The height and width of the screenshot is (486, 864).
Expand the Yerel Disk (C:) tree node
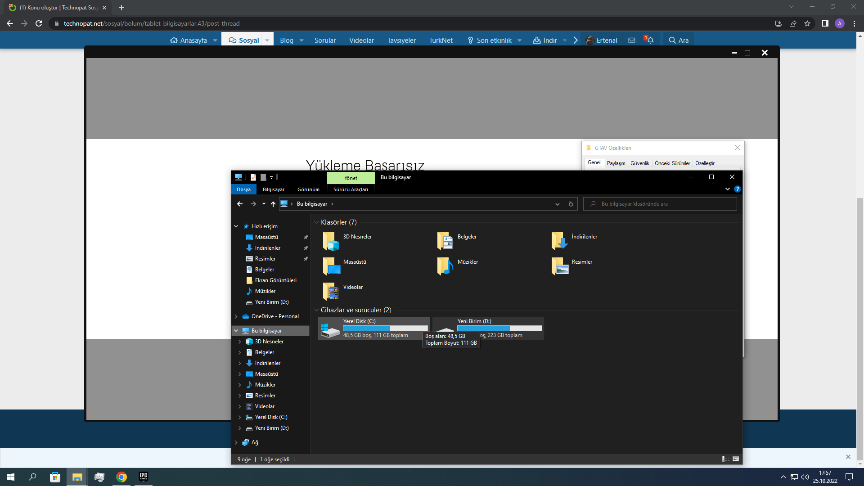[x=240, y=417]
